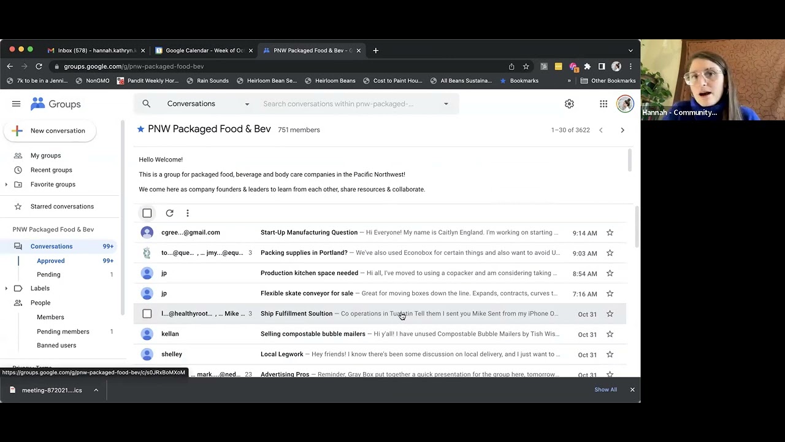Tick the select-all conversations checkbox
The width and height of the screenshot is (785, 442).
pyautogui.click(x=147, y=213)
